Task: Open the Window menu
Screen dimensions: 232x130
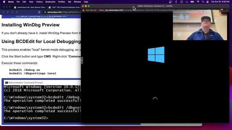Action: coord(77,2)
